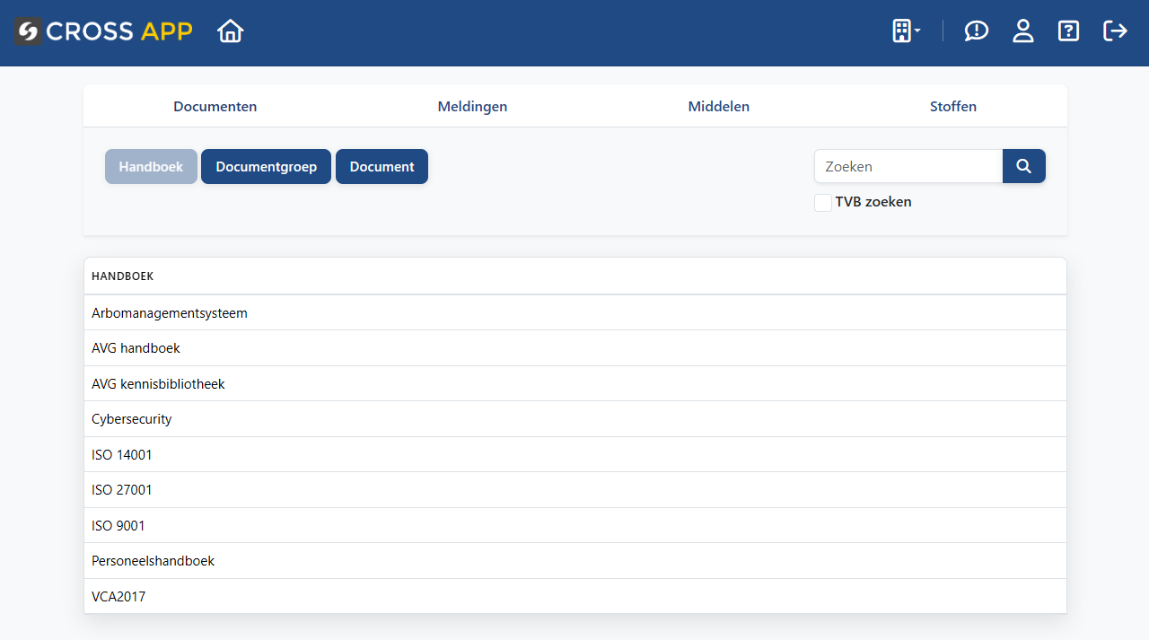Select the Handboek filter button
Image resolution: width=1149 pixels, height=640 pixels.
[x=151, y=167]
